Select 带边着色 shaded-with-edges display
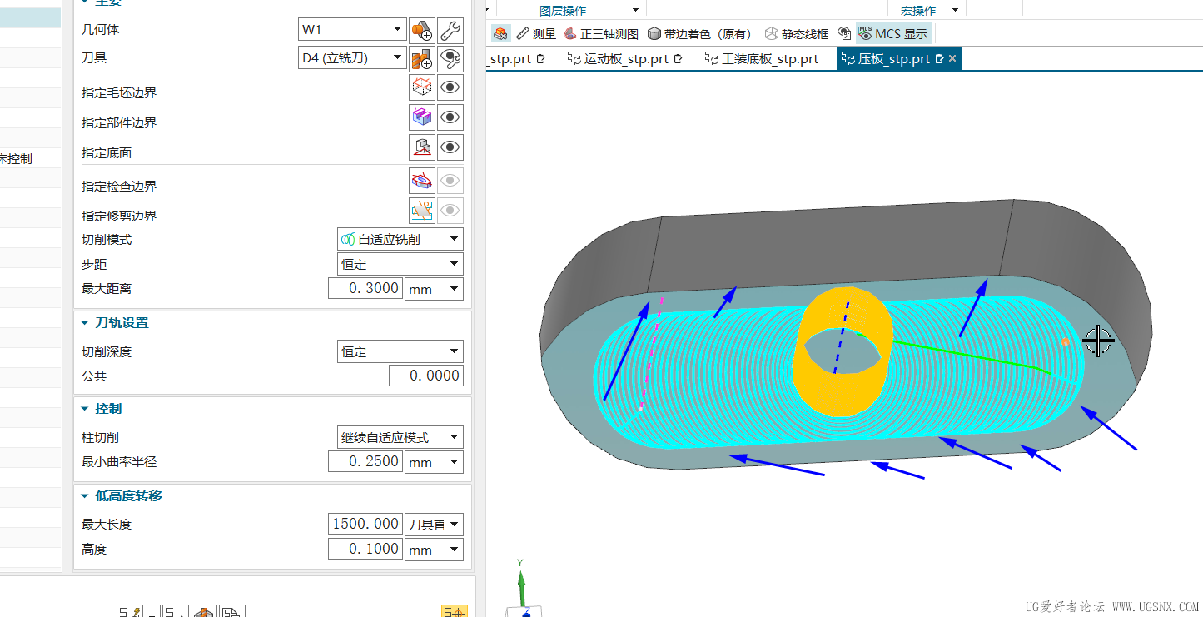The height and width of the screenshot is (617, 1203). tap(699, 34)
